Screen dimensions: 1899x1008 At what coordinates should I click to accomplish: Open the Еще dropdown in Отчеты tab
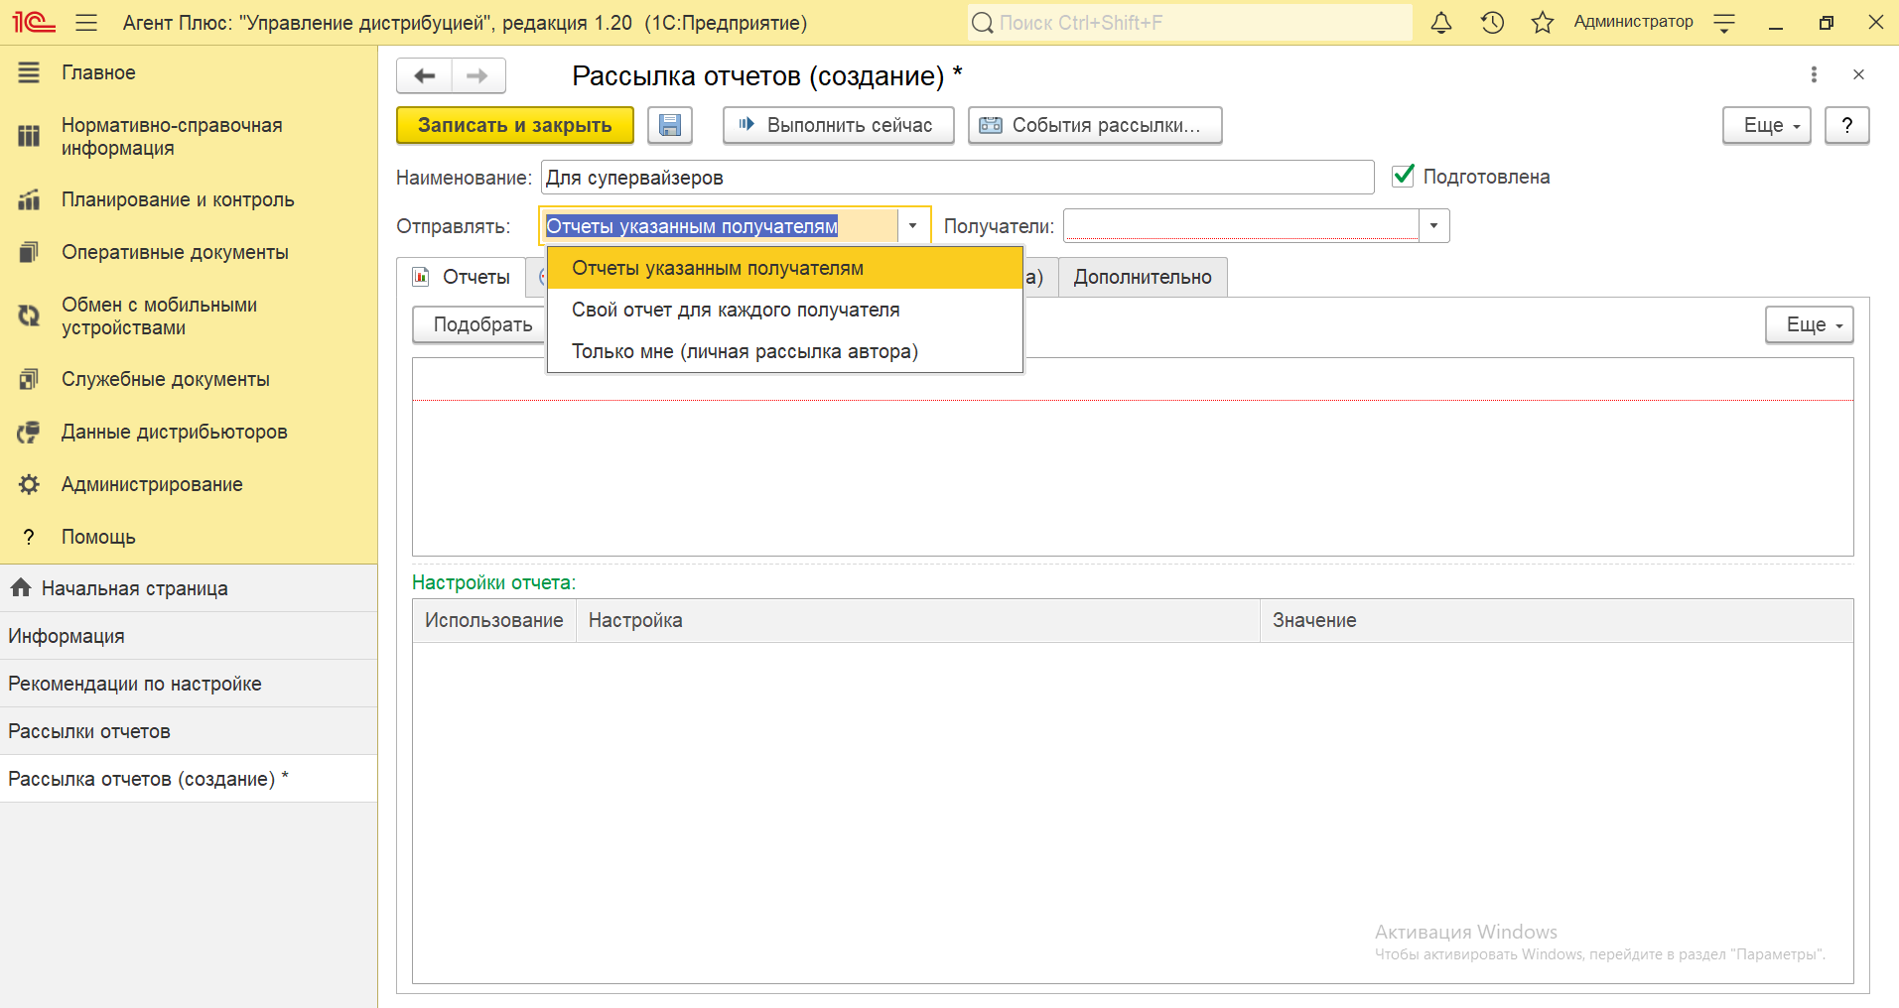pos(1810,324)
